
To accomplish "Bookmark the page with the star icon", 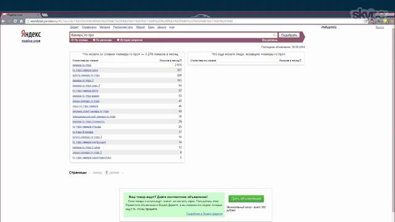I will pos(365,22).
